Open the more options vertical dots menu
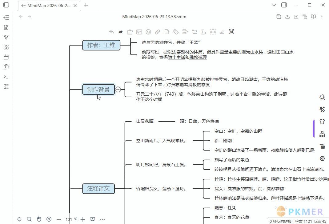329x224 pixels. pos(322,17)
